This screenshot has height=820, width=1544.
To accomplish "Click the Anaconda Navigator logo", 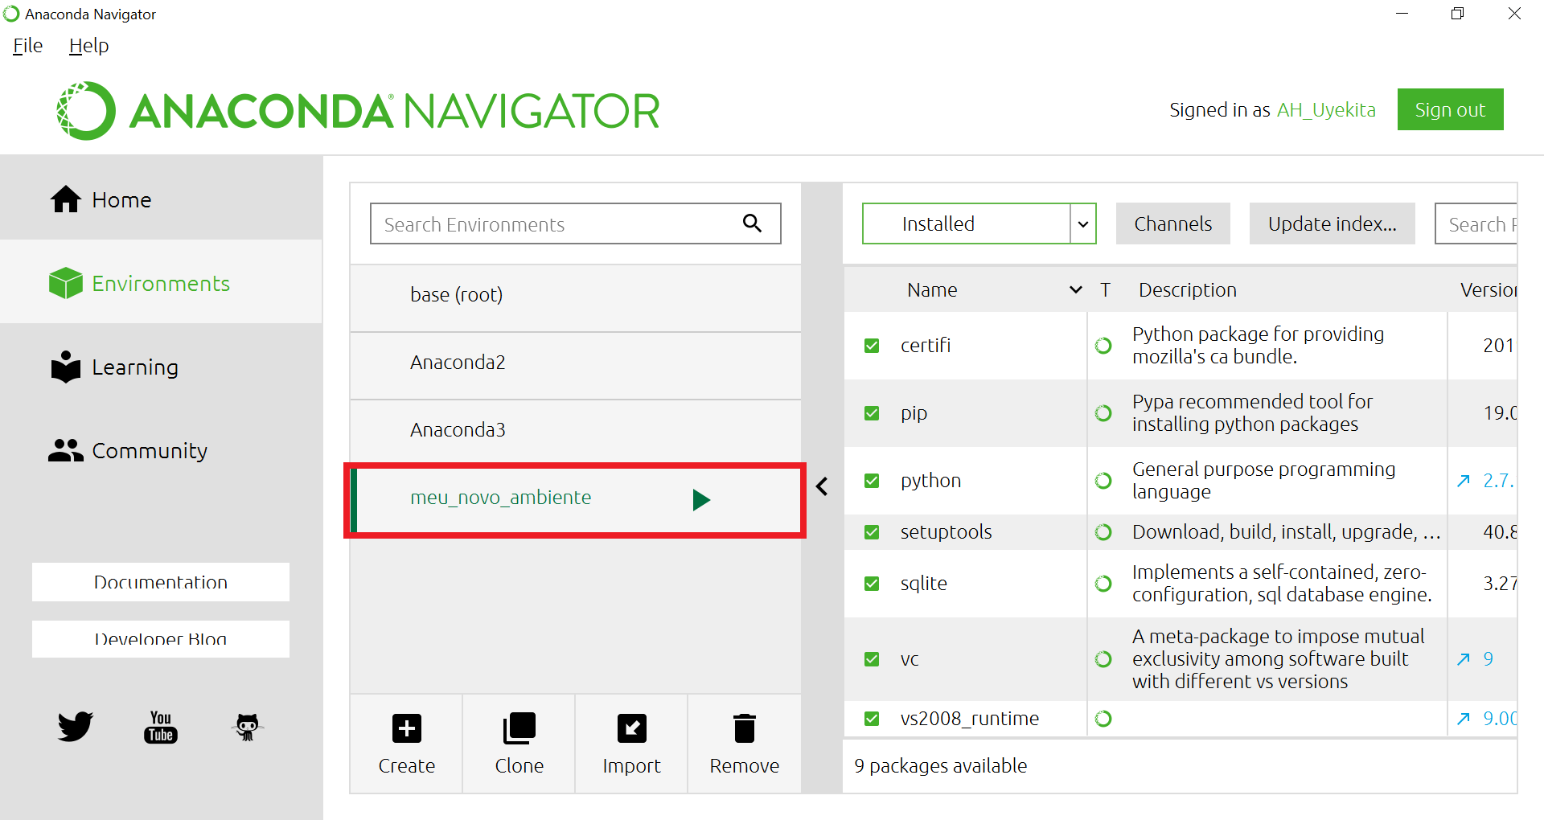I will 358,111.
